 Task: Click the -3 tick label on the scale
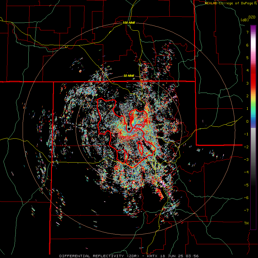click(246, 160)
